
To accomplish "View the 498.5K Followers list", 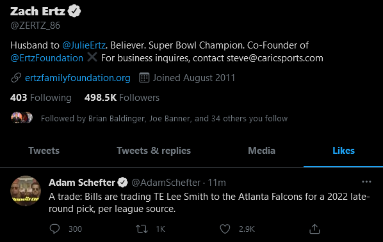I will coord(122,98).
